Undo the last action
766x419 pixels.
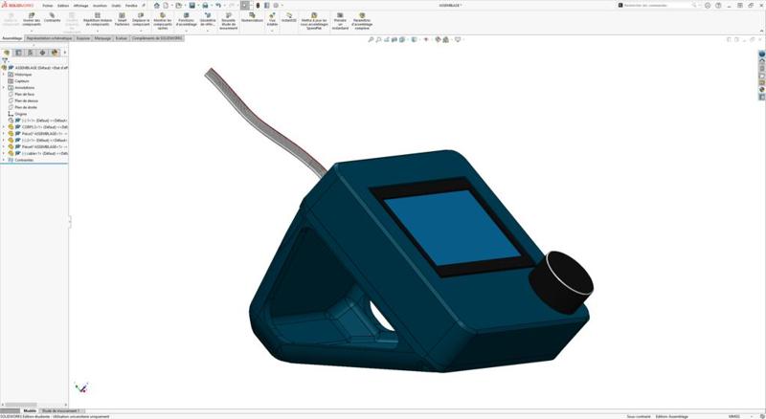point(218,6)
